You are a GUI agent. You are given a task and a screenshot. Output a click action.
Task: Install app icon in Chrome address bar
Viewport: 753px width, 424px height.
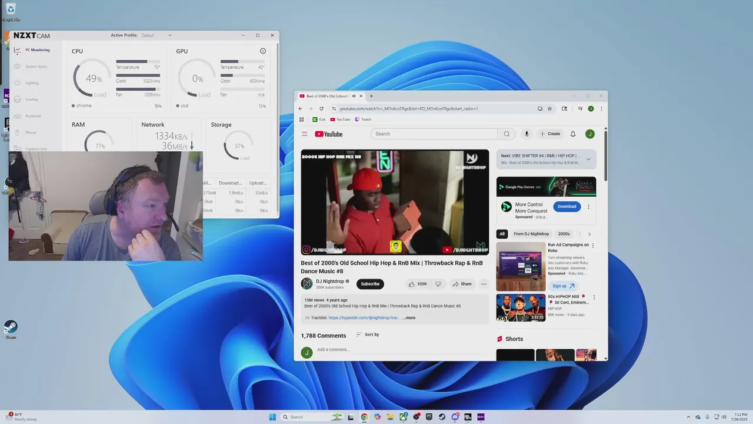click(540, 108)
